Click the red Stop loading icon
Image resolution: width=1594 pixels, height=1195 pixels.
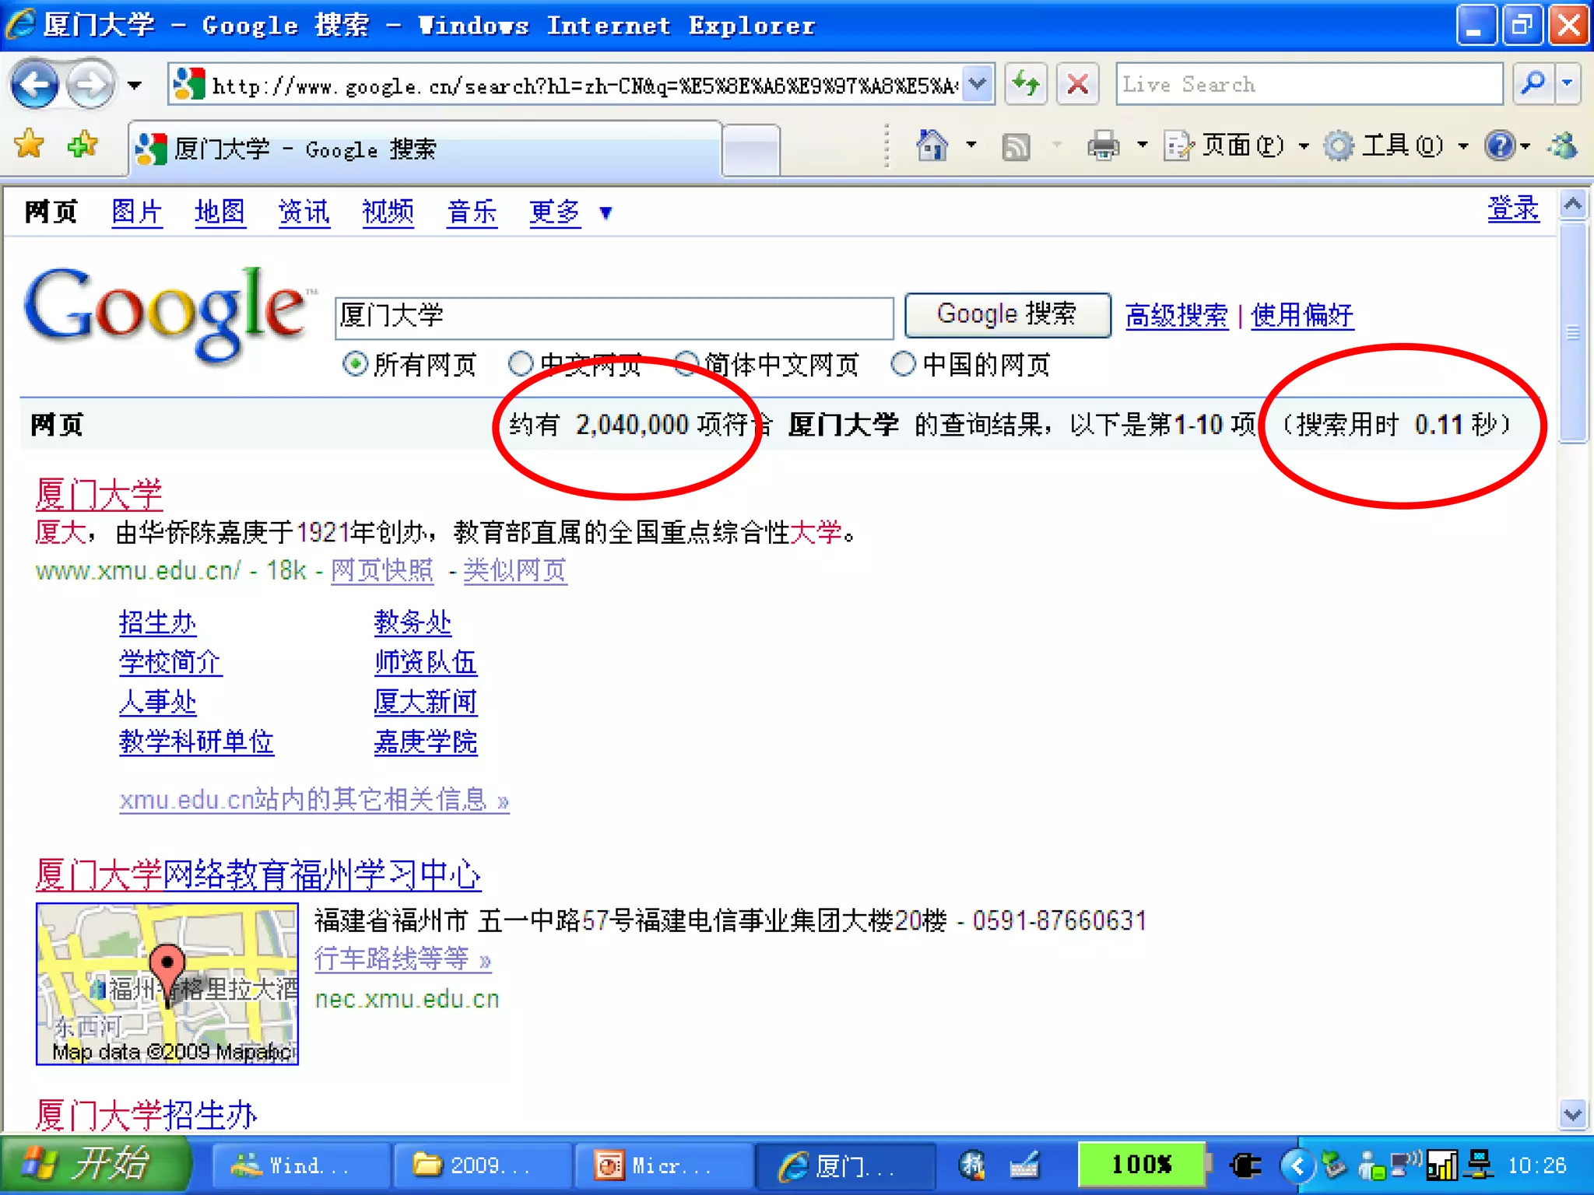(x=1078, y=84)
